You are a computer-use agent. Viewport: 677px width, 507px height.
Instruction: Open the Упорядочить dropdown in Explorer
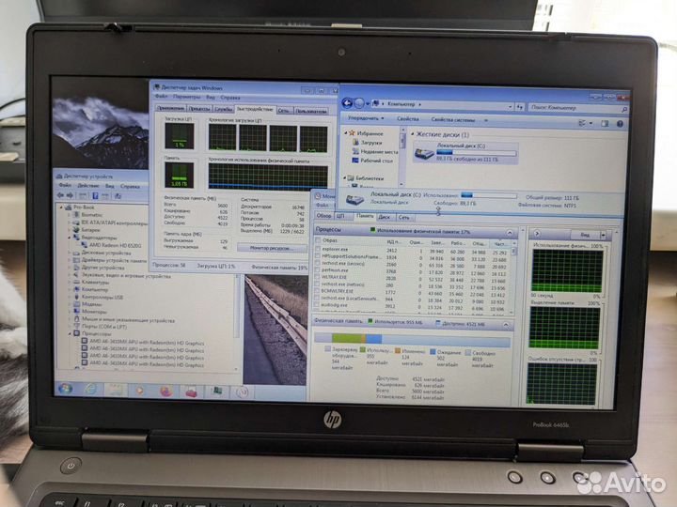pyautogui.click(x=366, y=117)
